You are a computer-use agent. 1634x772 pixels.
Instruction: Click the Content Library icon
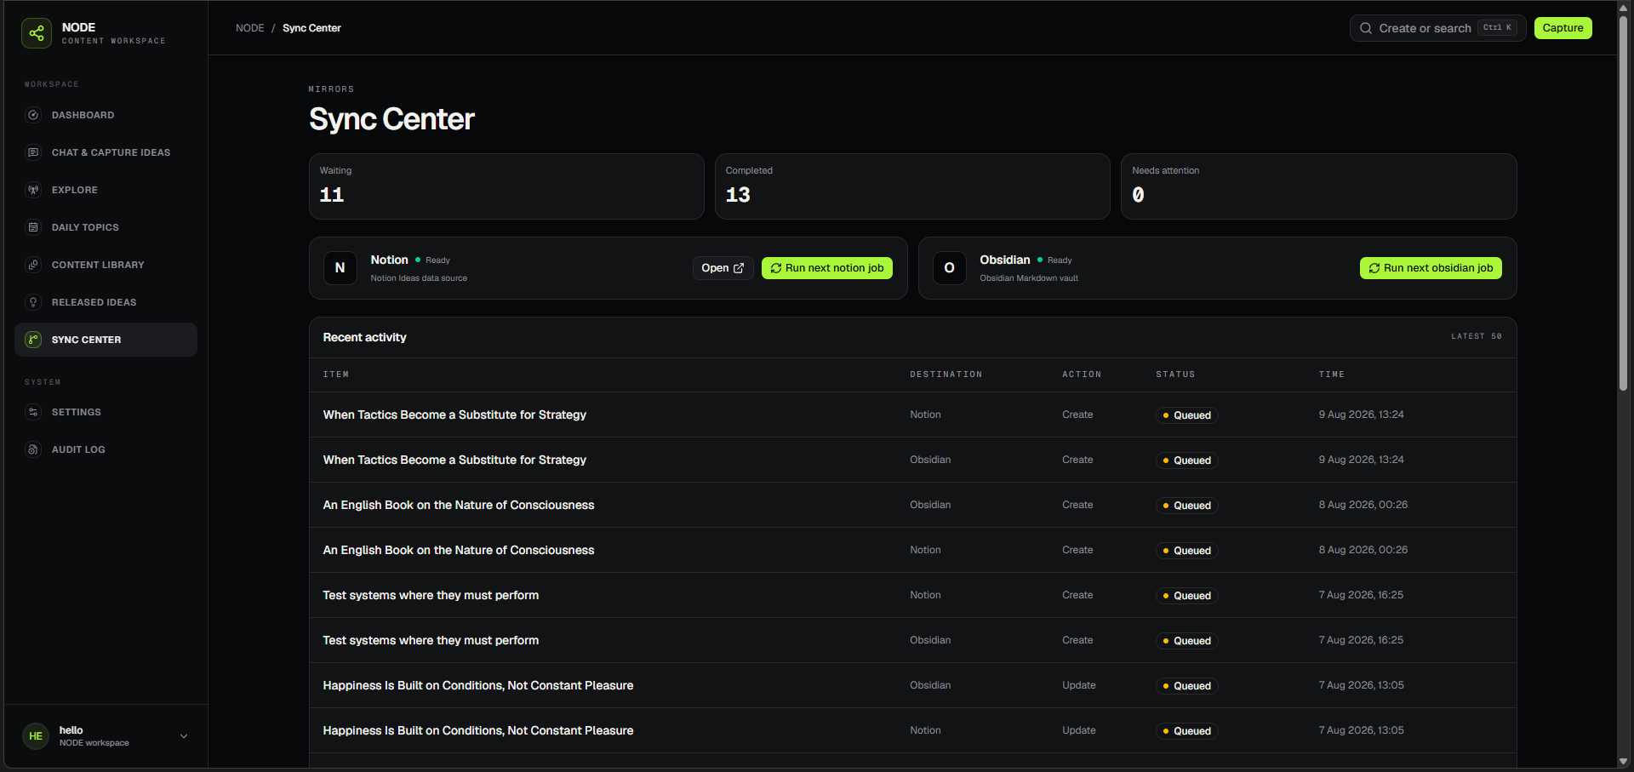click(33, 265)
